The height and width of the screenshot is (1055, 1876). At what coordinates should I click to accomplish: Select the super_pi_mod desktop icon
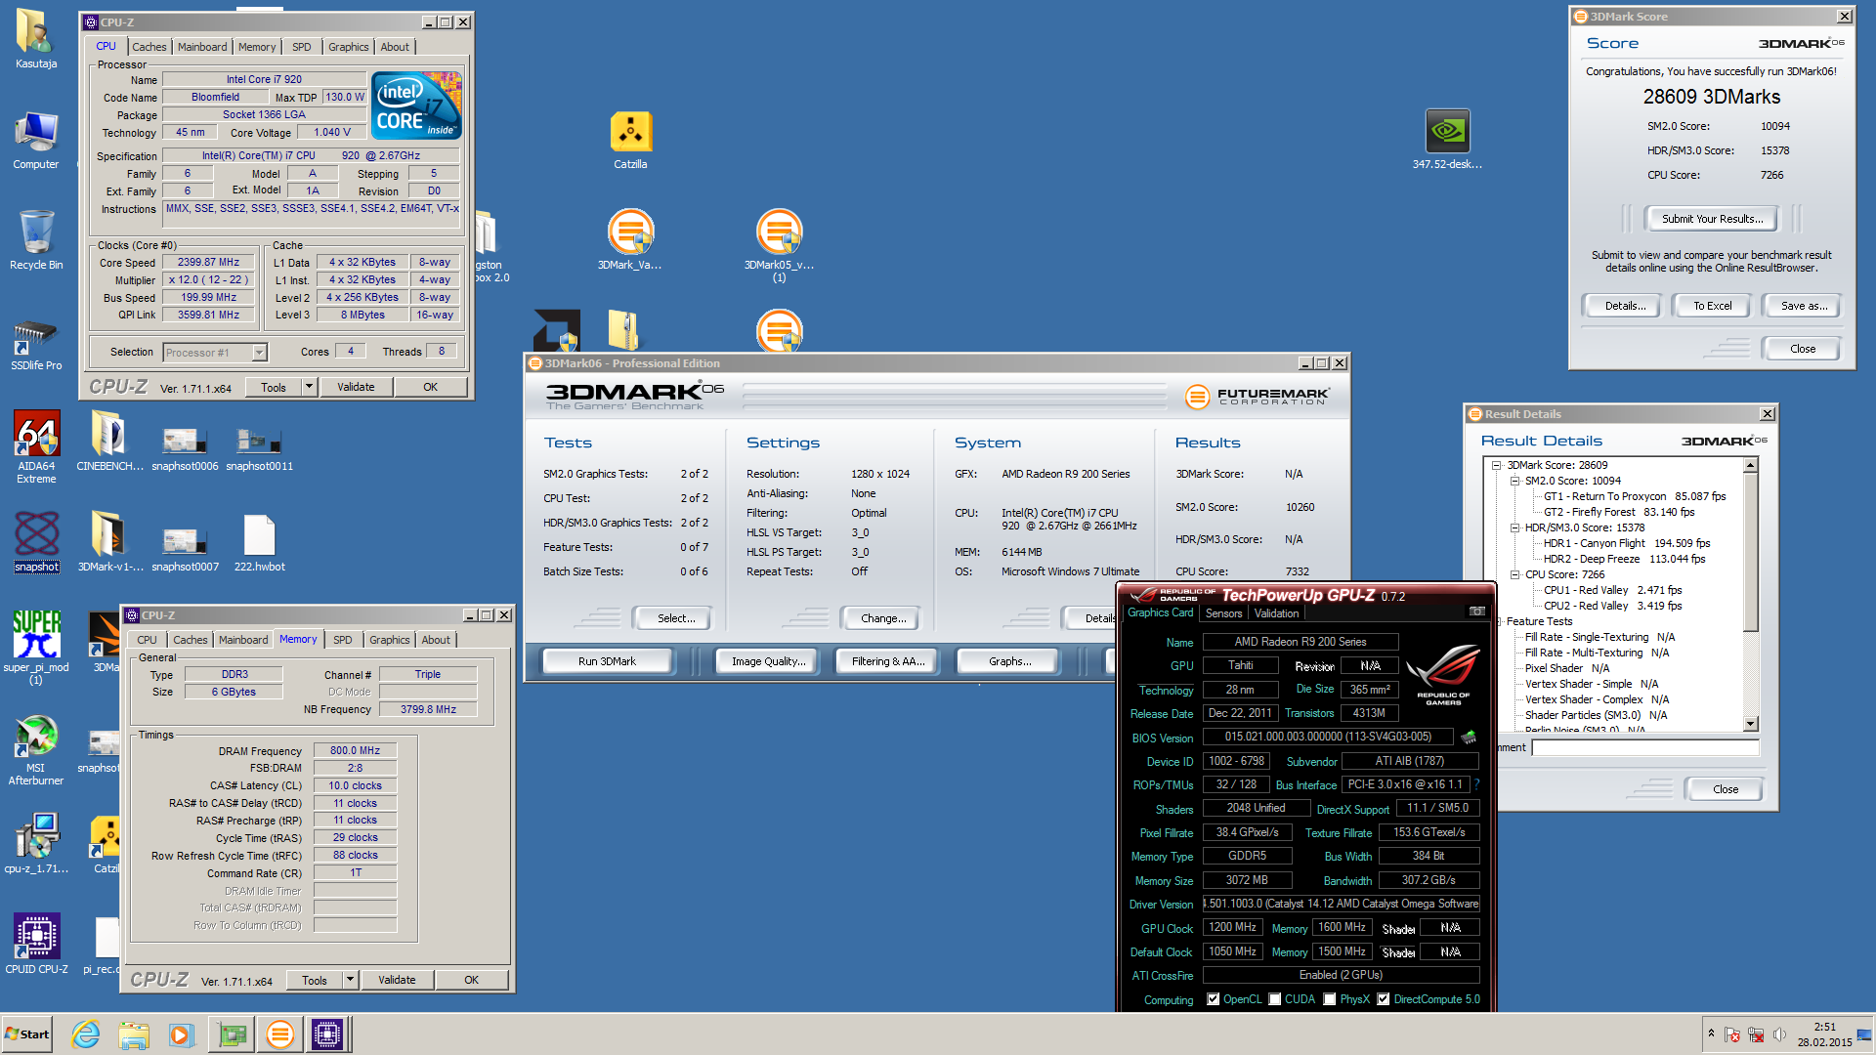click(x=36, y=647)
